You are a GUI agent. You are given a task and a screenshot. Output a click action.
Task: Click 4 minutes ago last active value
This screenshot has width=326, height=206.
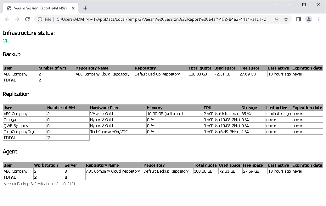278,114
